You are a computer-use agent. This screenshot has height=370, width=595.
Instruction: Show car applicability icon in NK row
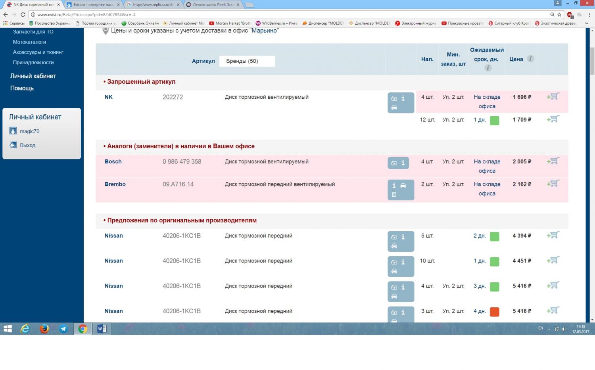[x=394, y=107]
